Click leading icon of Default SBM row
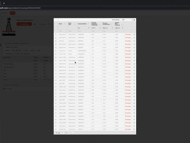190x143 pixels. 56,97
